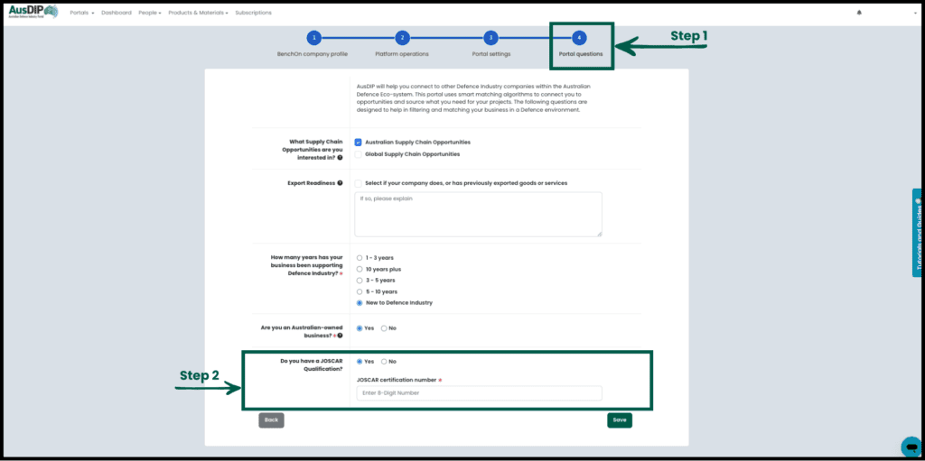
Task: Go to step 3 Portal settings
Action: point(491,38)
